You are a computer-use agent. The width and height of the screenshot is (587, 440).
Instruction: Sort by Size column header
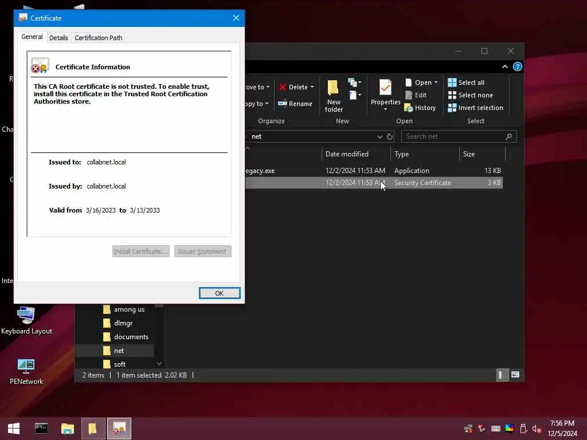click(x=482, y=154)
